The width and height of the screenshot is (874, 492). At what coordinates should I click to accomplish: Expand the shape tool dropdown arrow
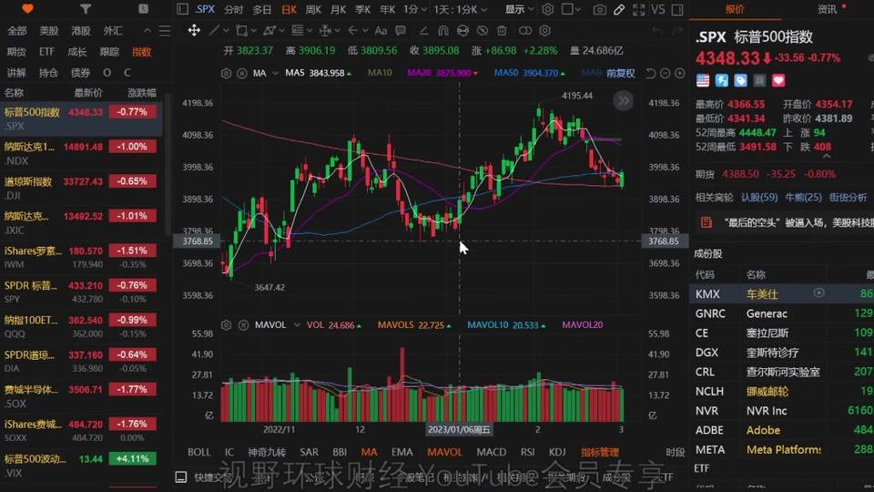point(254,31)
